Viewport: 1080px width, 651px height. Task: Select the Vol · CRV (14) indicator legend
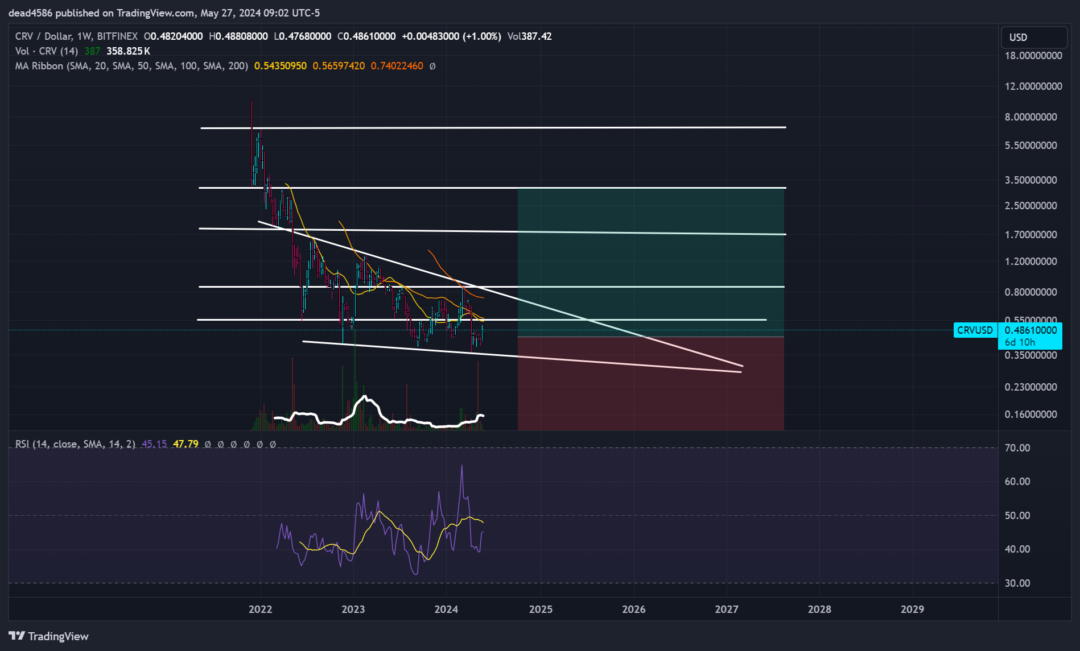[47, 51]
